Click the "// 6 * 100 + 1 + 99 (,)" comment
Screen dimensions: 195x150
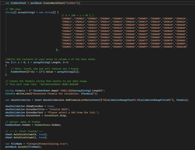pyautogui.click(x=77, y=15)
